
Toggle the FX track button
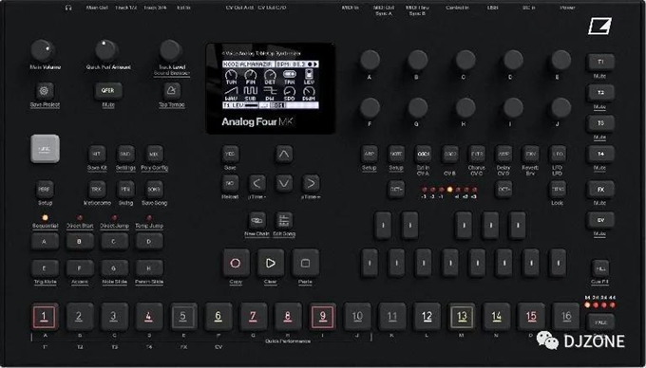600,190
